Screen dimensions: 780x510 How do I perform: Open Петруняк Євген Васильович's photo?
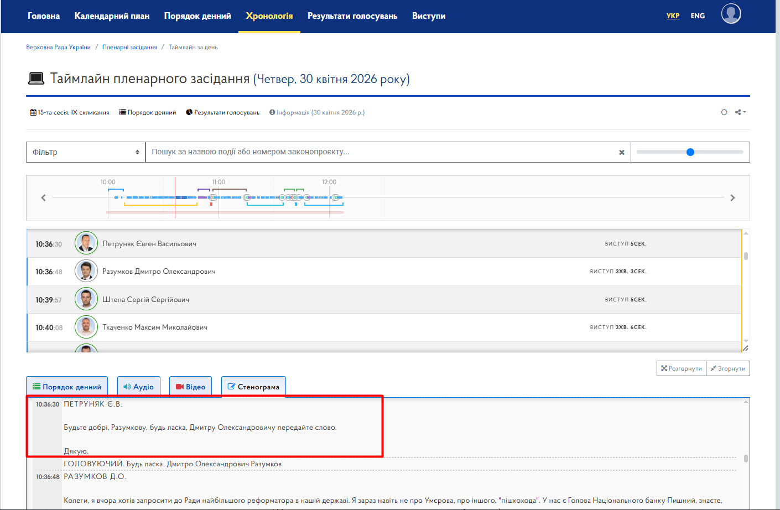point(86,243)
